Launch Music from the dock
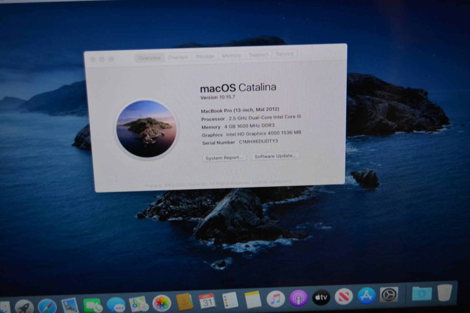 coord(276,299)
